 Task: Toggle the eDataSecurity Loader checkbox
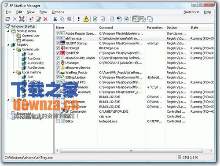coord(58,58)
